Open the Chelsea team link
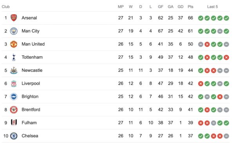 pos(30,136)
